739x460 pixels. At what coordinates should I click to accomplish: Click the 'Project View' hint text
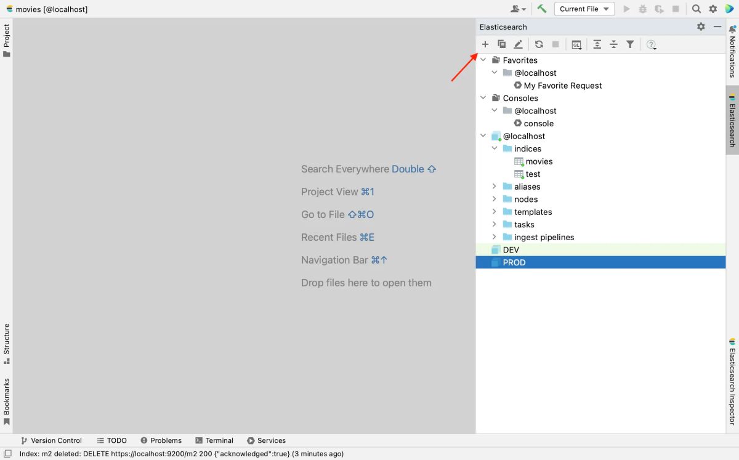(x=329, y=192)
